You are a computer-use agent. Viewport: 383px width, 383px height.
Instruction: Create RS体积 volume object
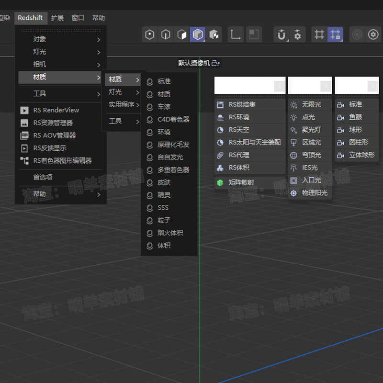point(250,168)
